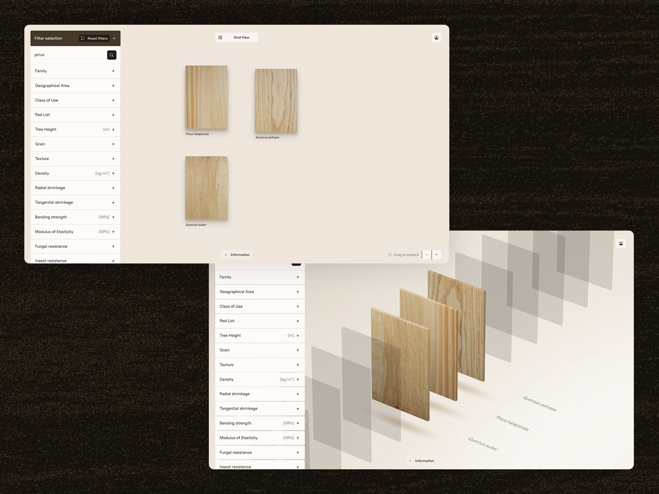Expand Class of Use in bottom window

coord(260,307)
